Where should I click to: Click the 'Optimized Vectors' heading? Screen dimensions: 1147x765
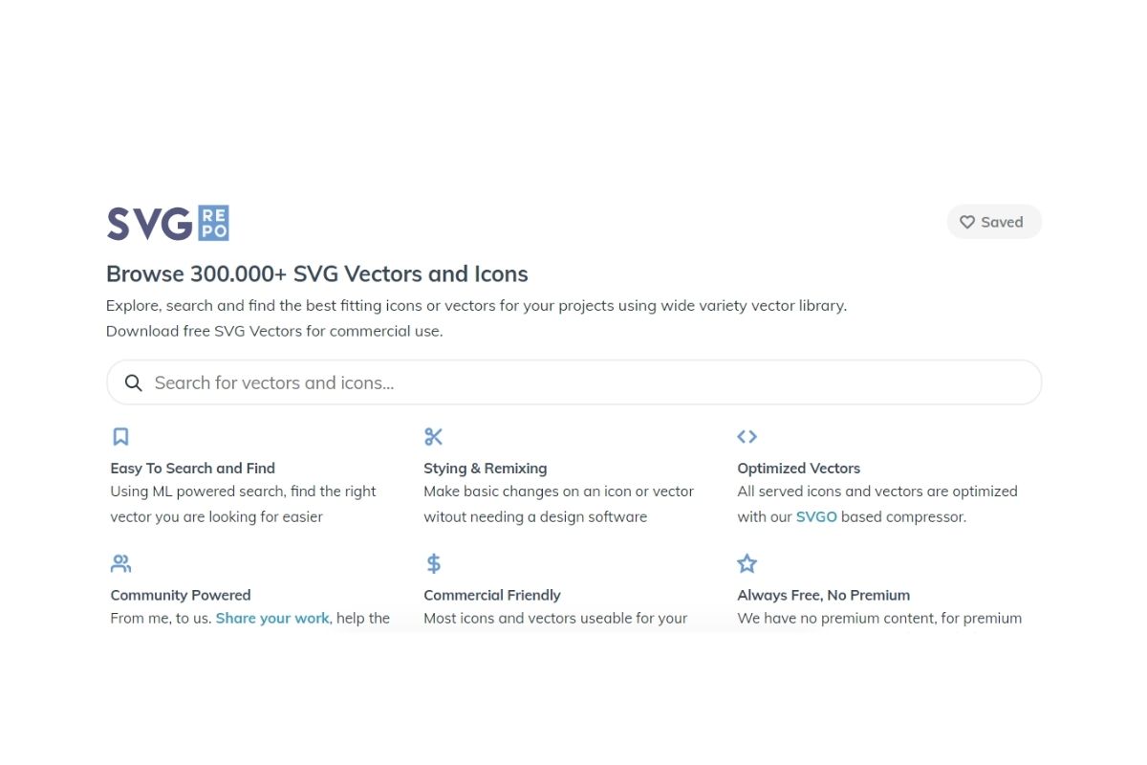tap(799, 469)
